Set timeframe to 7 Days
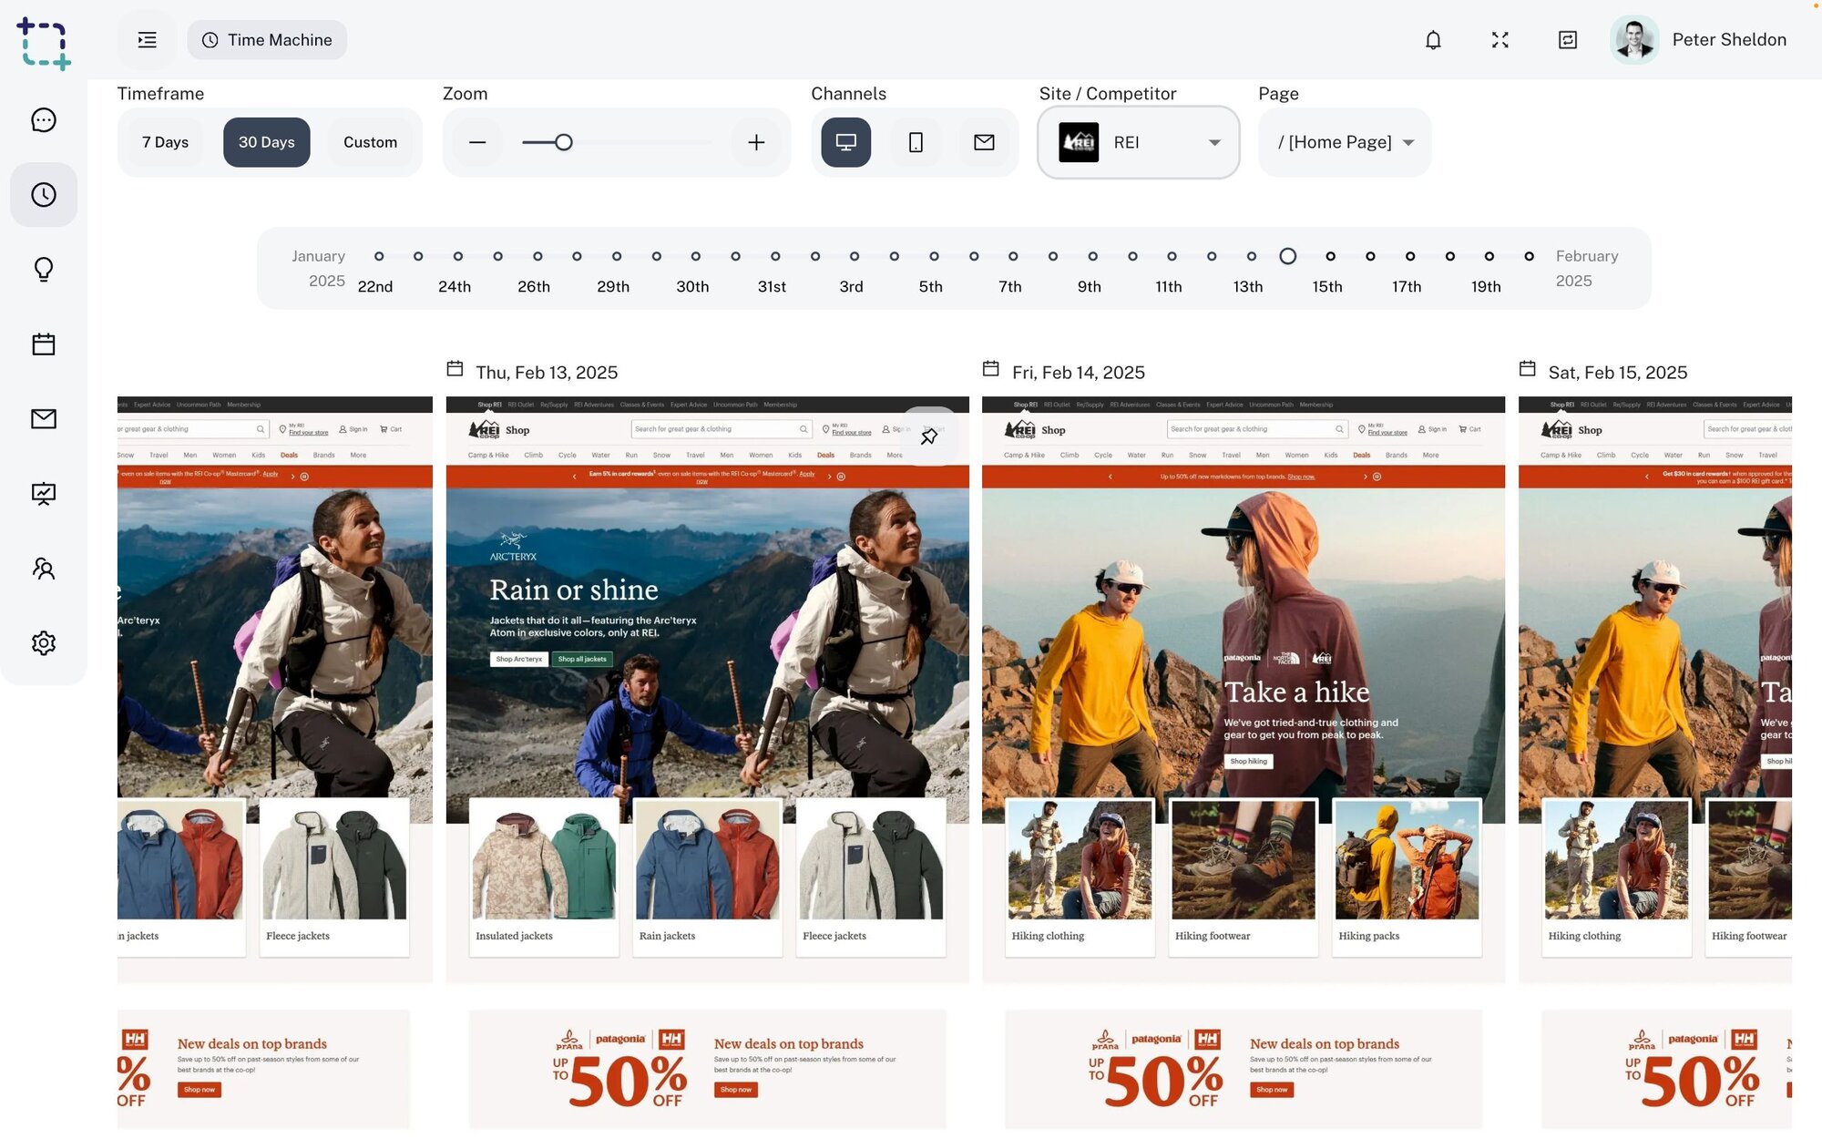The width and height of the screenshot is (1822, 1139). (x=165, y=142)
